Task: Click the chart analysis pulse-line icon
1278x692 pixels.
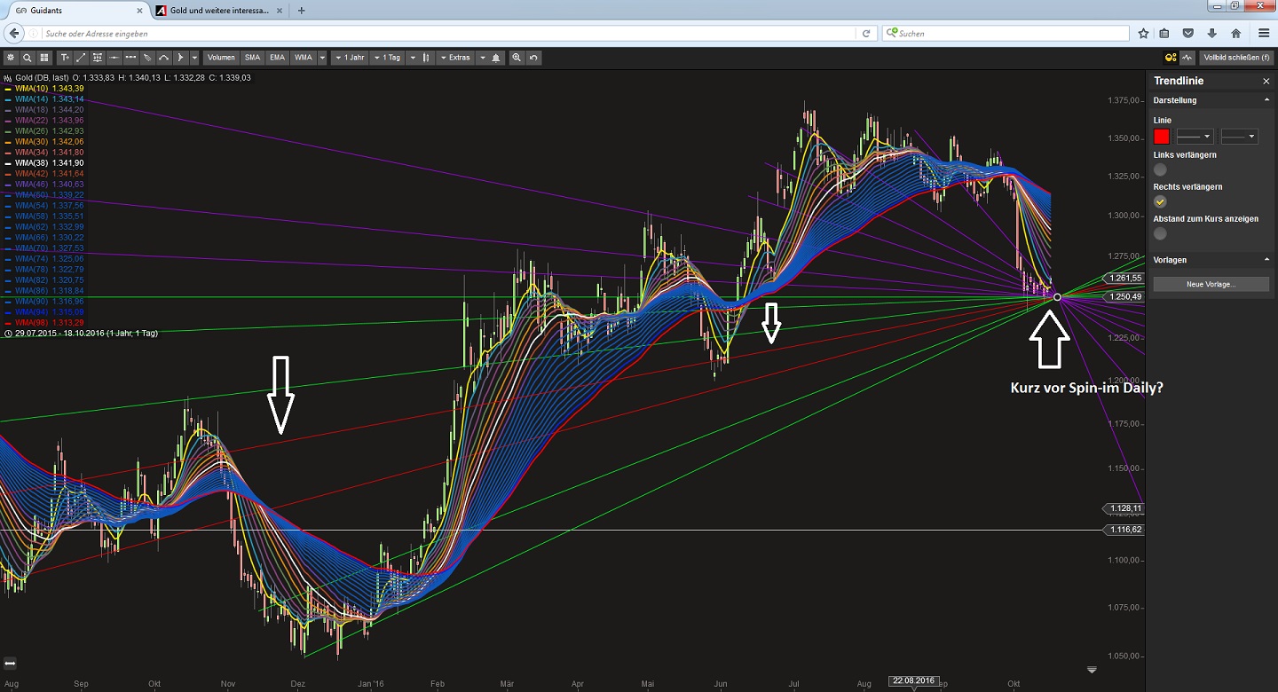Action: (1187, 58)
